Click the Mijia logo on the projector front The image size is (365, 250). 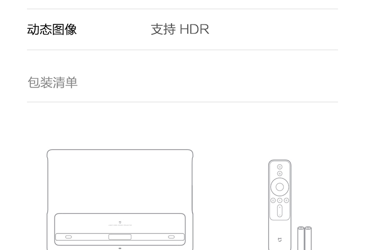tap(120, 222)
